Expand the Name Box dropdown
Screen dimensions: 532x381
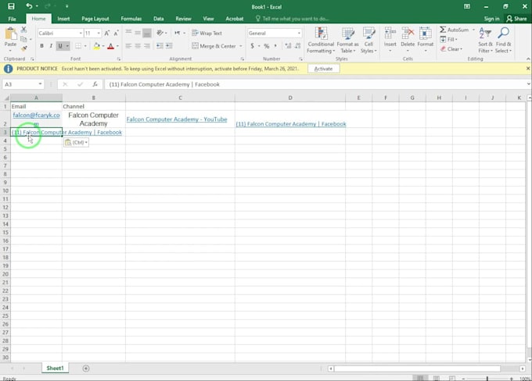pyautogui.click(x=40, y=84)
